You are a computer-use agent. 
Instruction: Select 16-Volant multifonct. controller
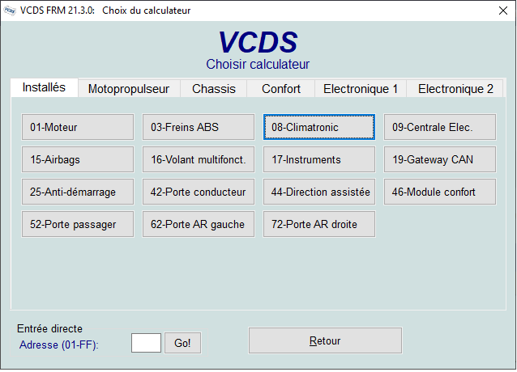199,159
